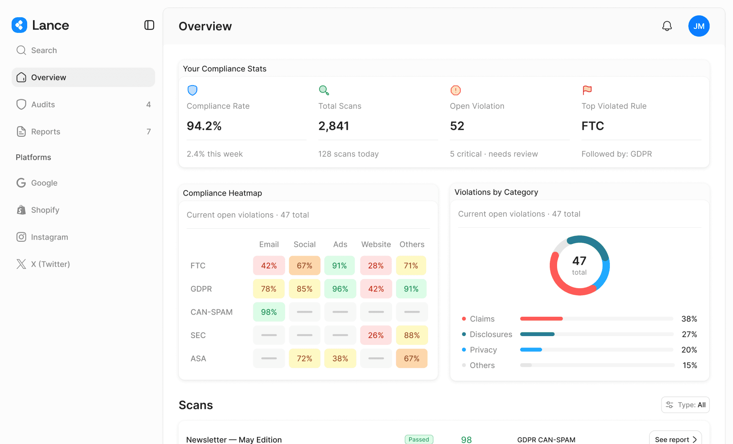Open the Reports section
733x444 pixels.
tap(45, 132)
